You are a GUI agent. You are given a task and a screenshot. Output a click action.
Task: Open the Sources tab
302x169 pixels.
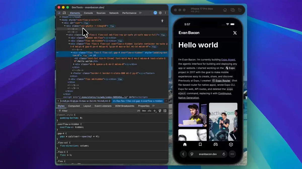(x=101, y=13)
